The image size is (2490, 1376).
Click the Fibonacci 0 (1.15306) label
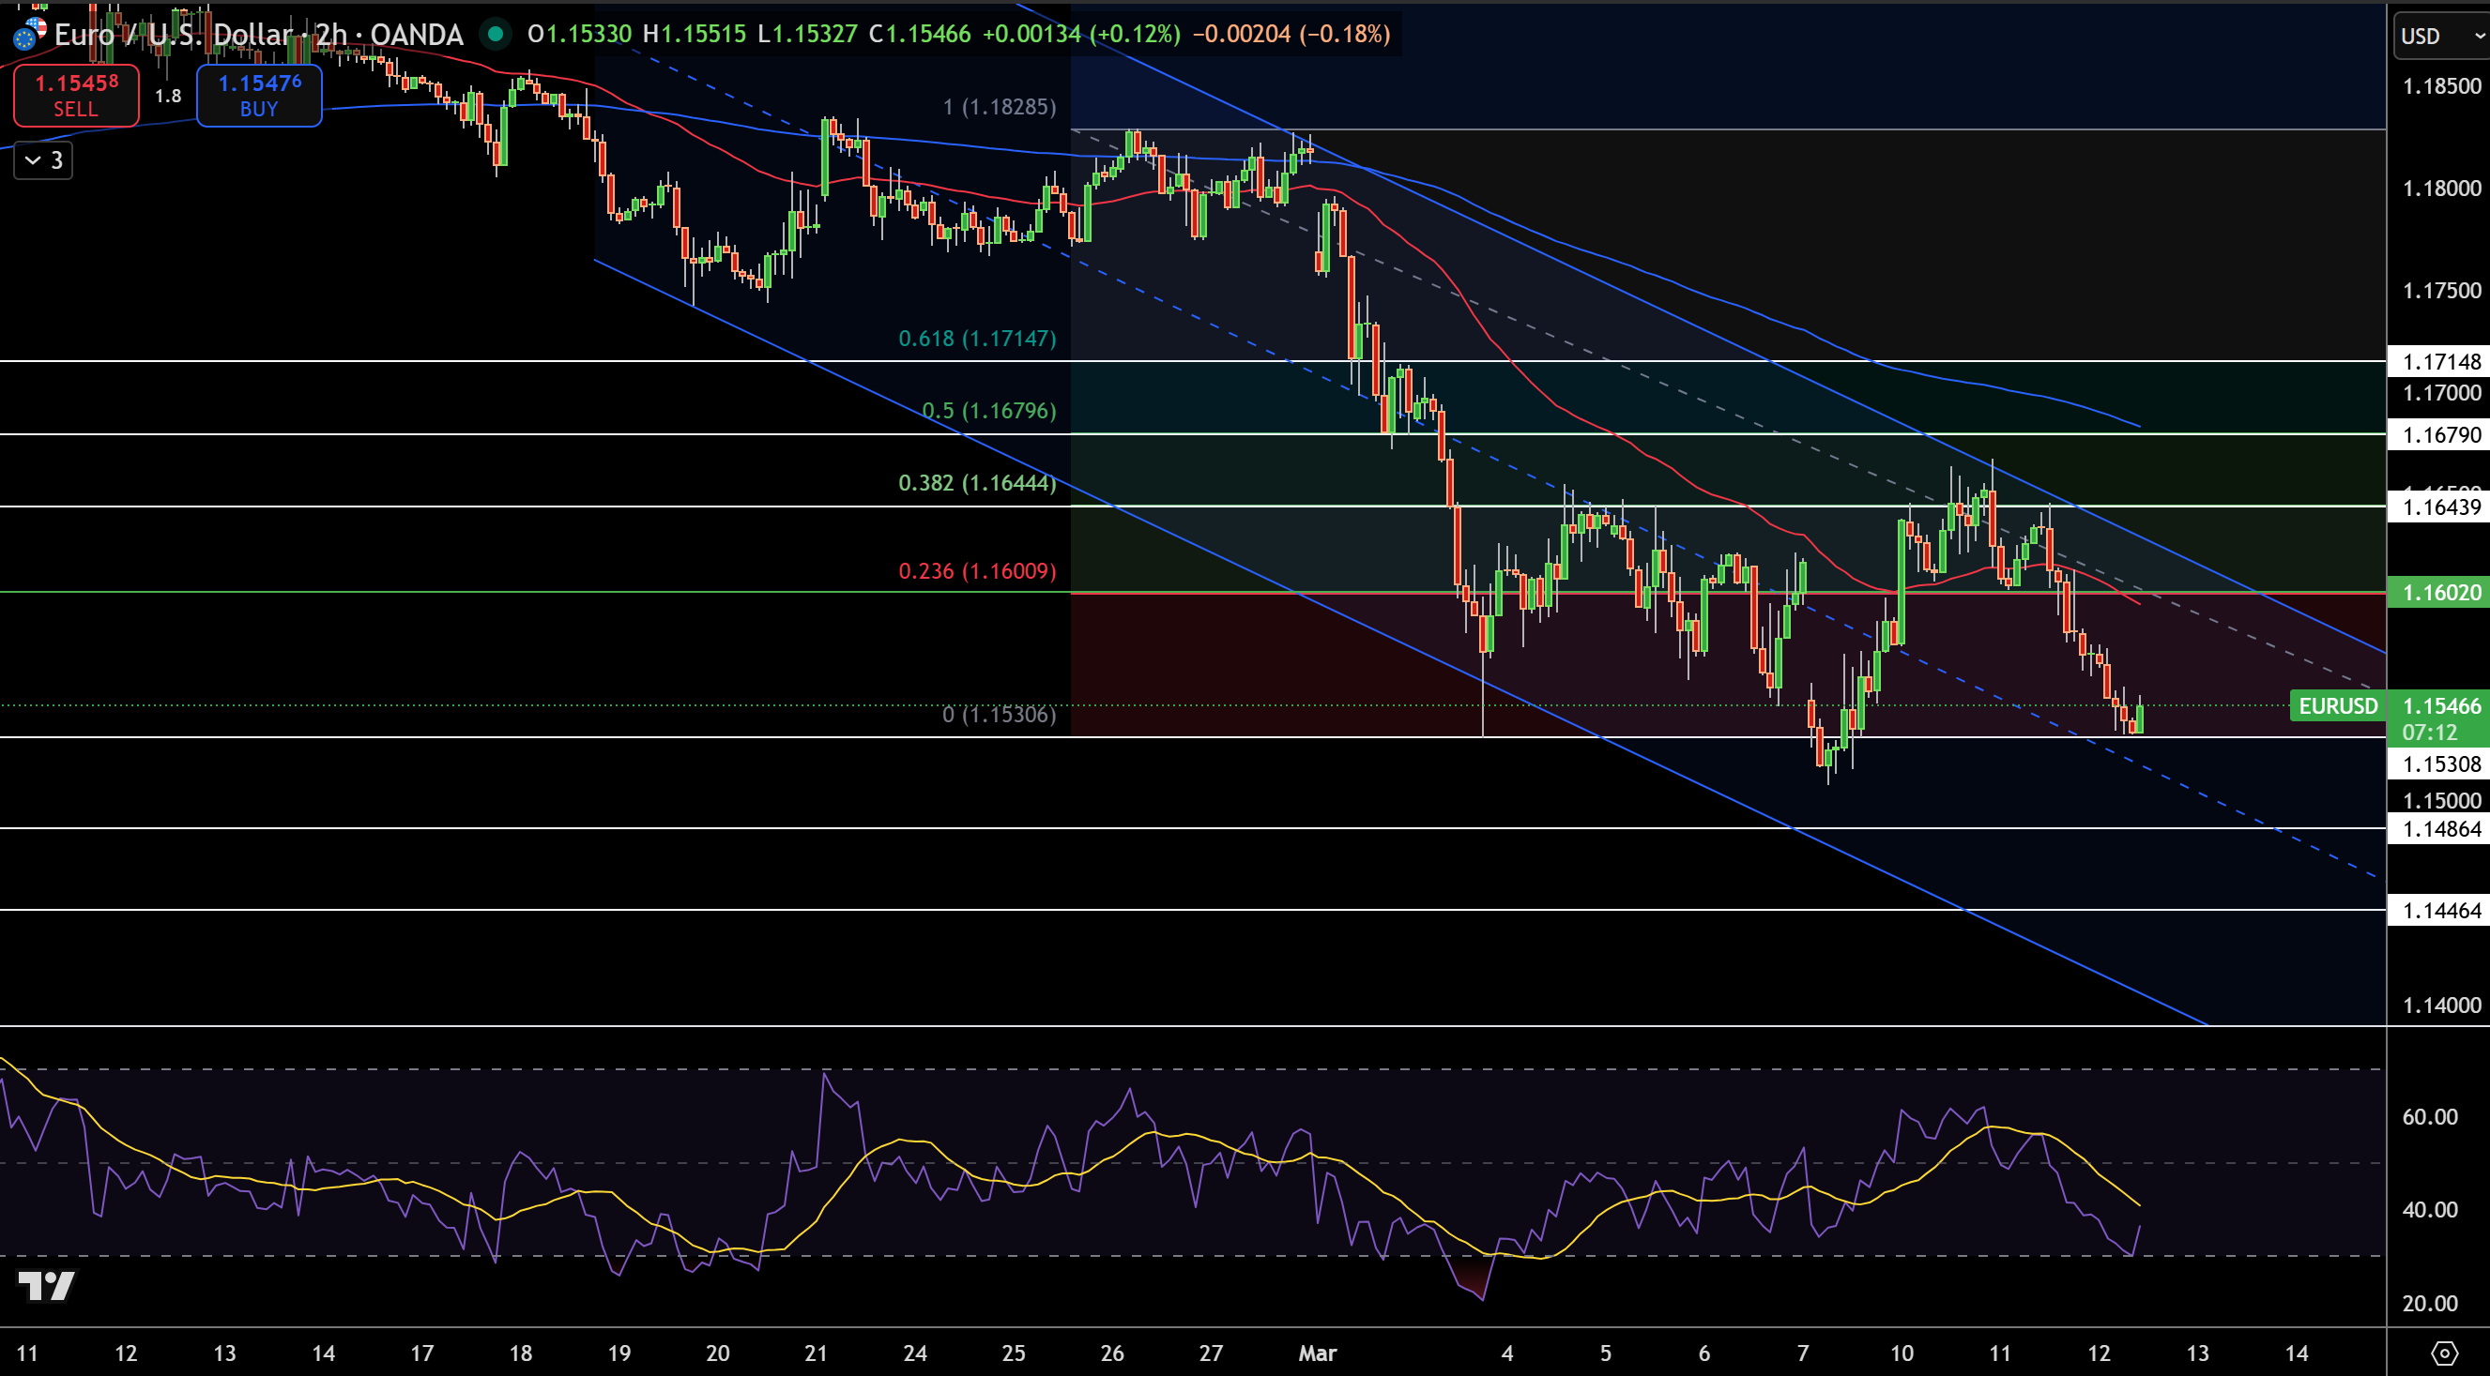pyautogui.click(x=1000, y=714)
